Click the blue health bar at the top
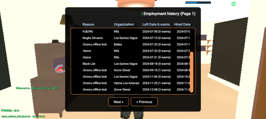Viewport: 266px width, 119px height. point(198,3)
